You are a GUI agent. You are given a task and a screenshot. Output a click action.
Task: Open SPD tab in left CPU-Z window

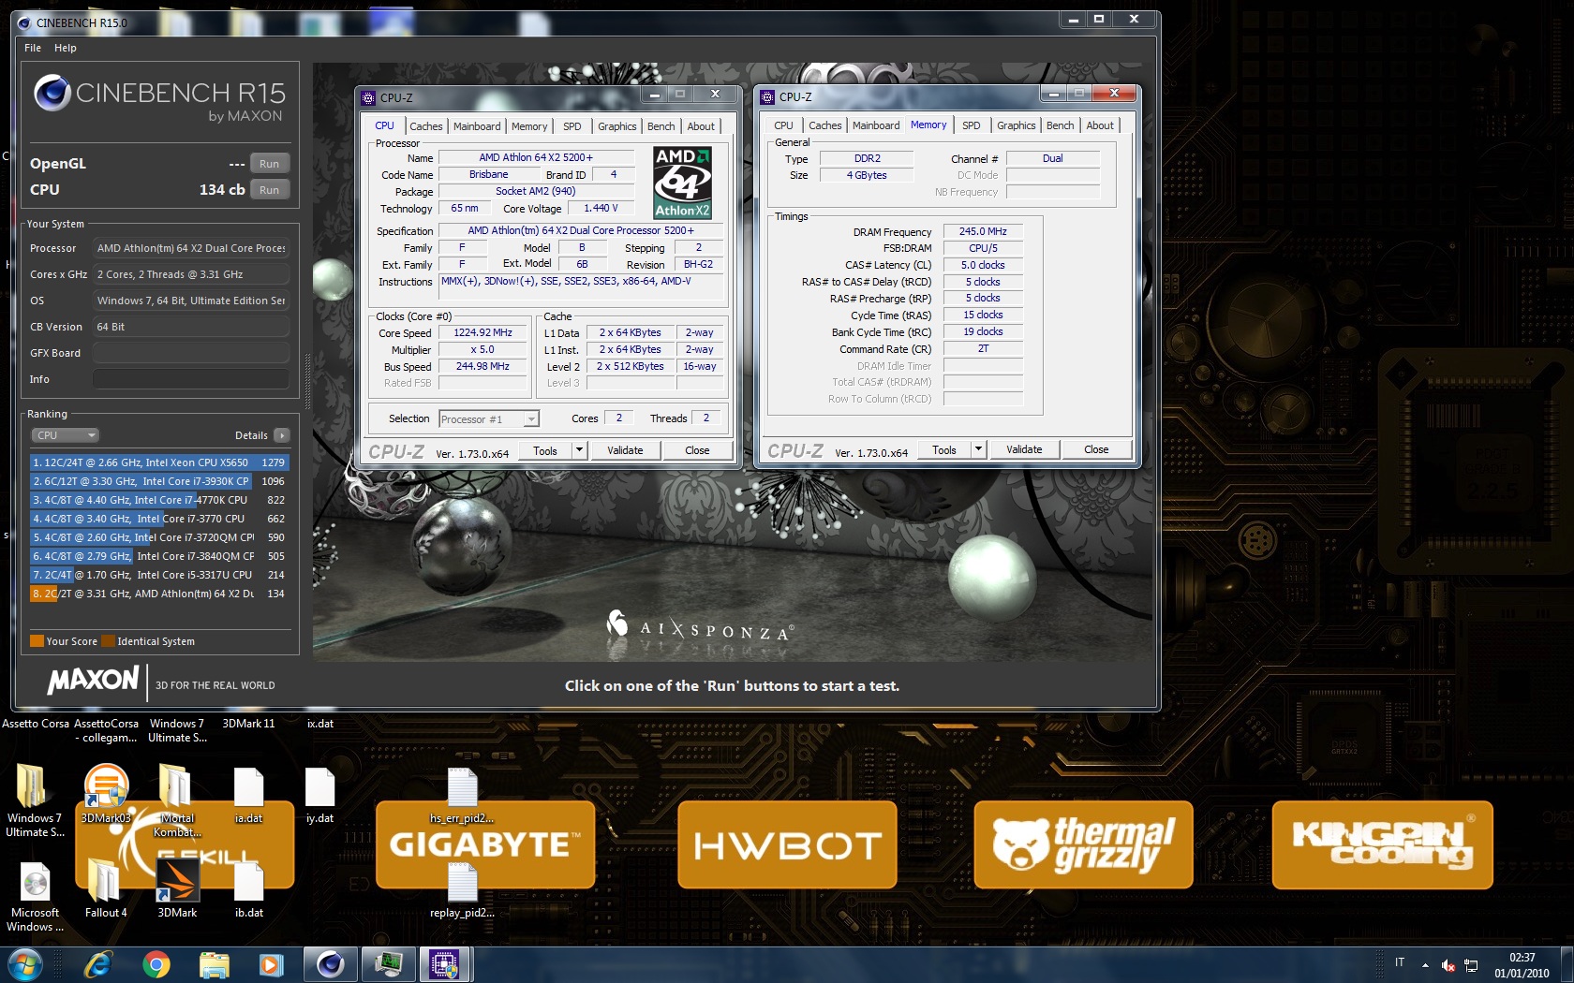572,126
